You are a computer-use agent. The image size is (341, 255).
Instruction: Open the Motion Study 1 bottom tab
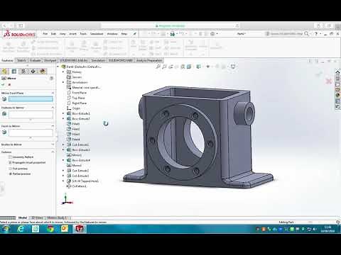click(x=57, y=217)
